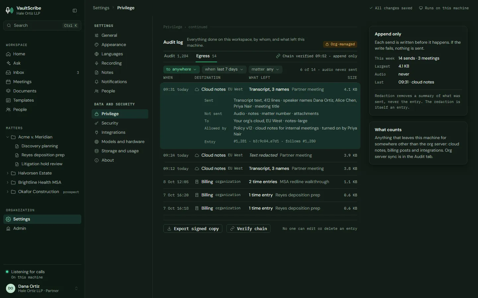Screen dimensions: 478x298
Task: Click the Verify chain button
Action: pos(248,228)
